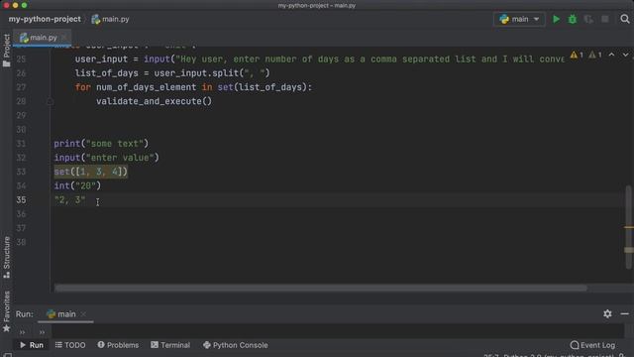Go to next highlighted error arrow
Viewport: 634px width, 357px height.
pos(625,55)
